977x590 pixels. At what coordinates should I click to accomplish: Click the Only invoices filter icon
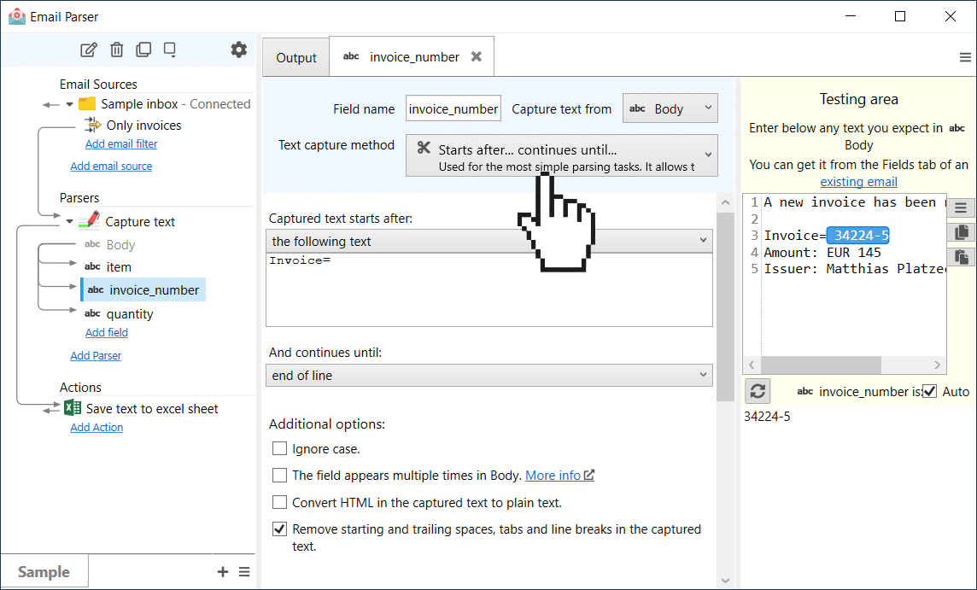(93, 125)
